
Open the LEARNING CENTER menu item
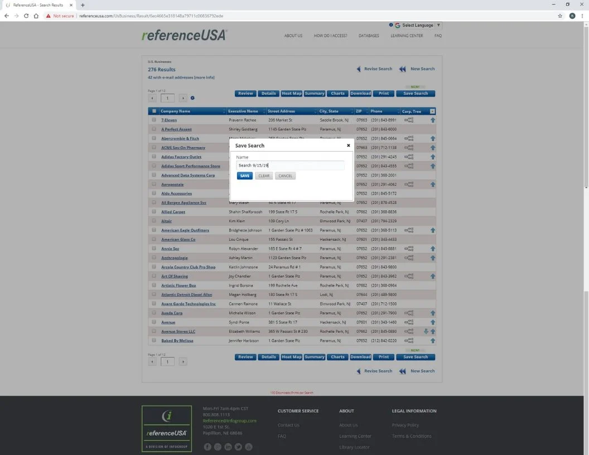coord(407,36)
